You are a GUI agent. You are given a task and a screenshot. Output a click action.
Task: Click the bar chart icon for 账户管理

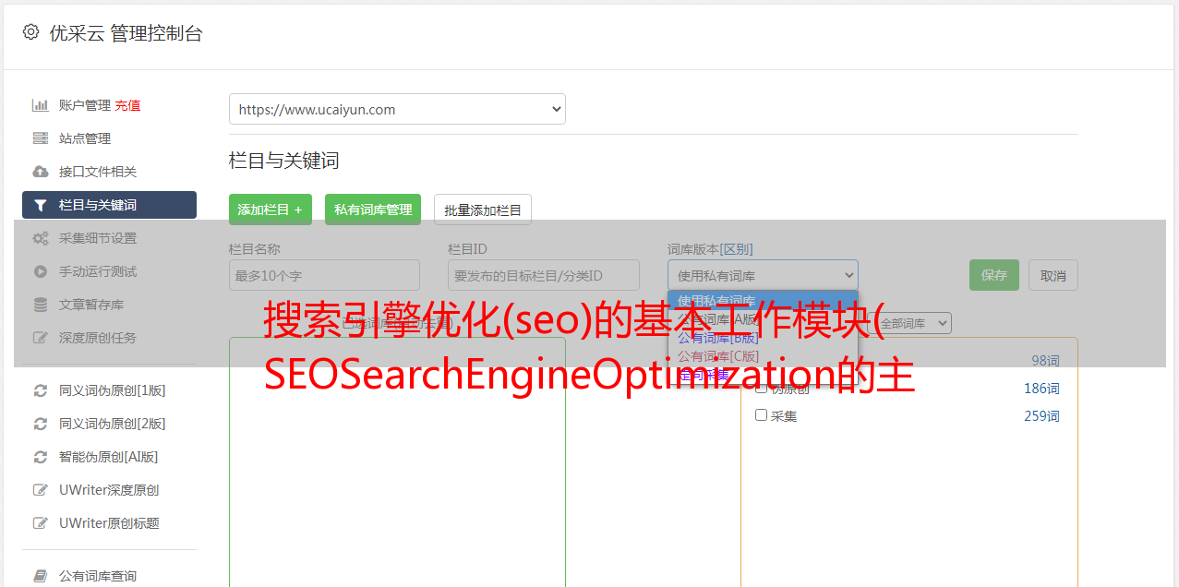(40, 105)
